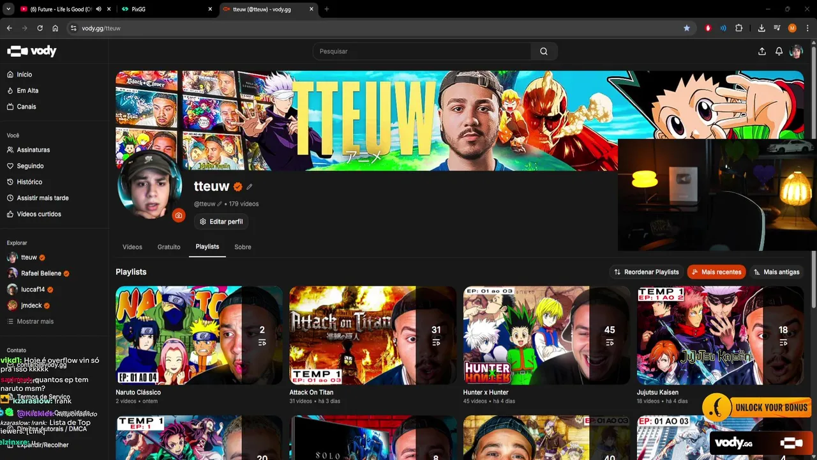Click the Jujutsu Kaisen title text
The height and width of the screenshot is (460, 817).
tap(657, 392)
